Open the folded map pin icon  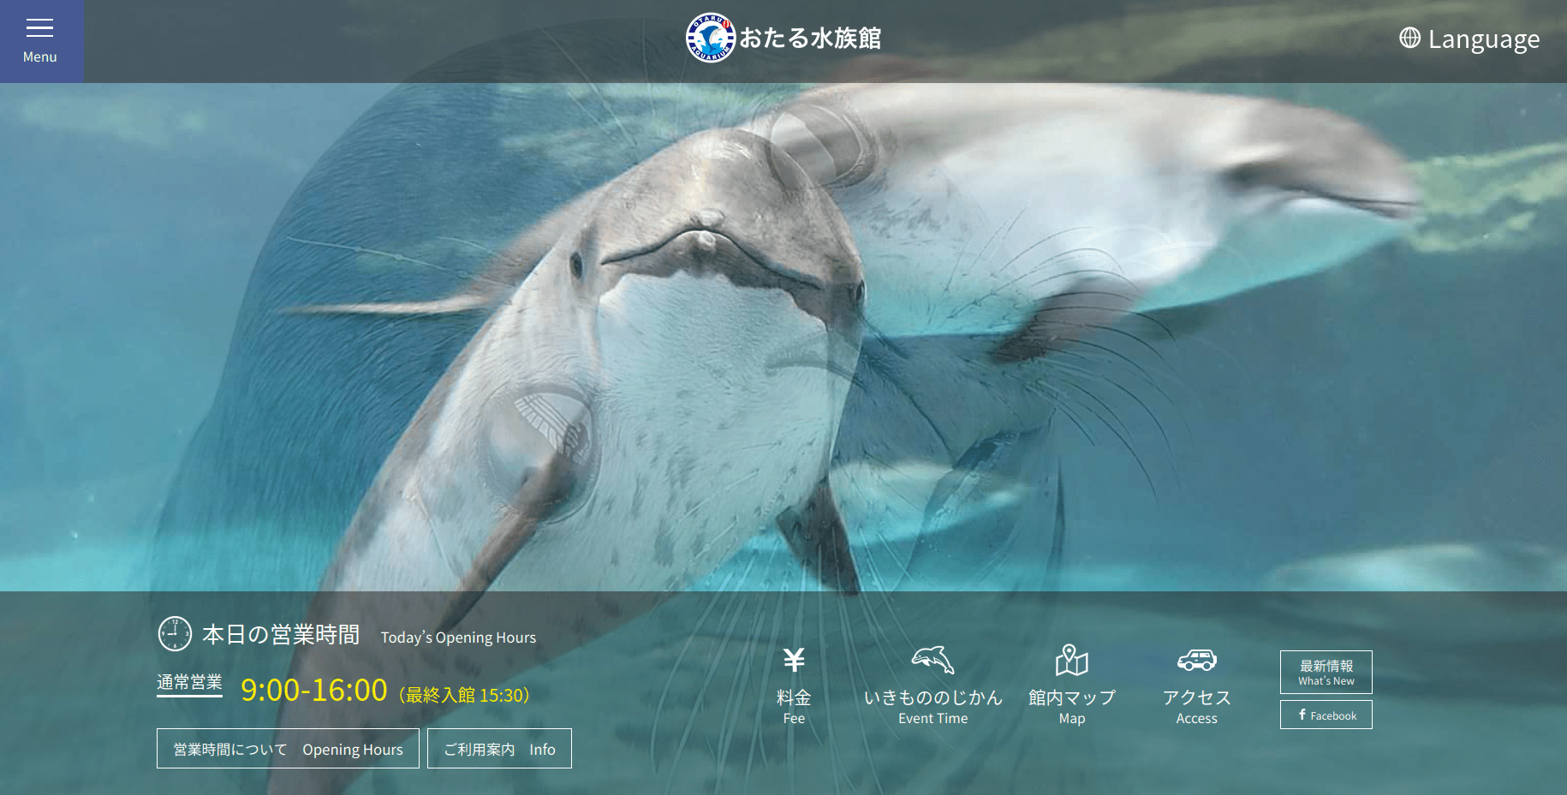[1071, 660]
